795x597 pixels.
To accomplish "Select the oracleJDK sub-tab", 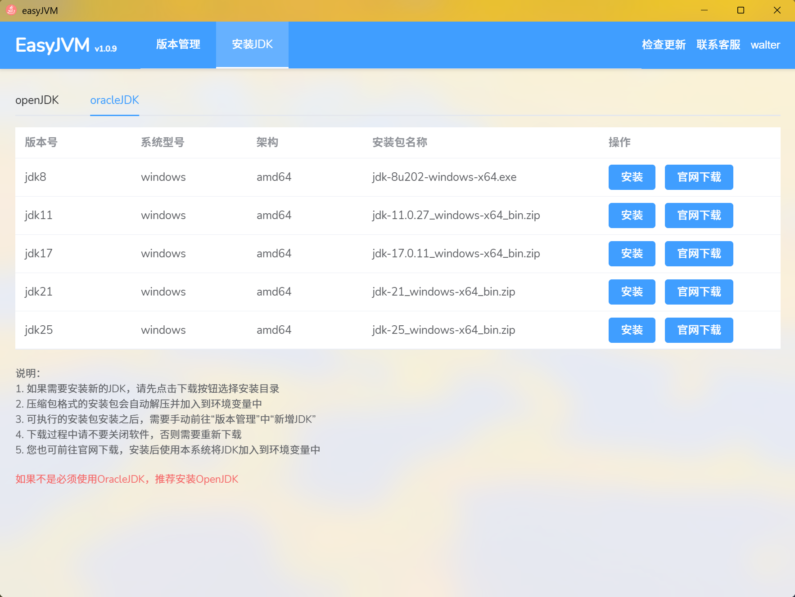I will pyautogui.click(x=114, y=100).
